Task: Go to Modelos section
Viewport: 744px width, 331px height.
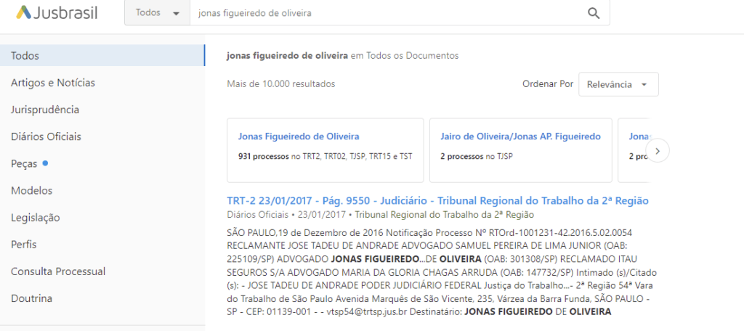Action: (x=31, y=190)
